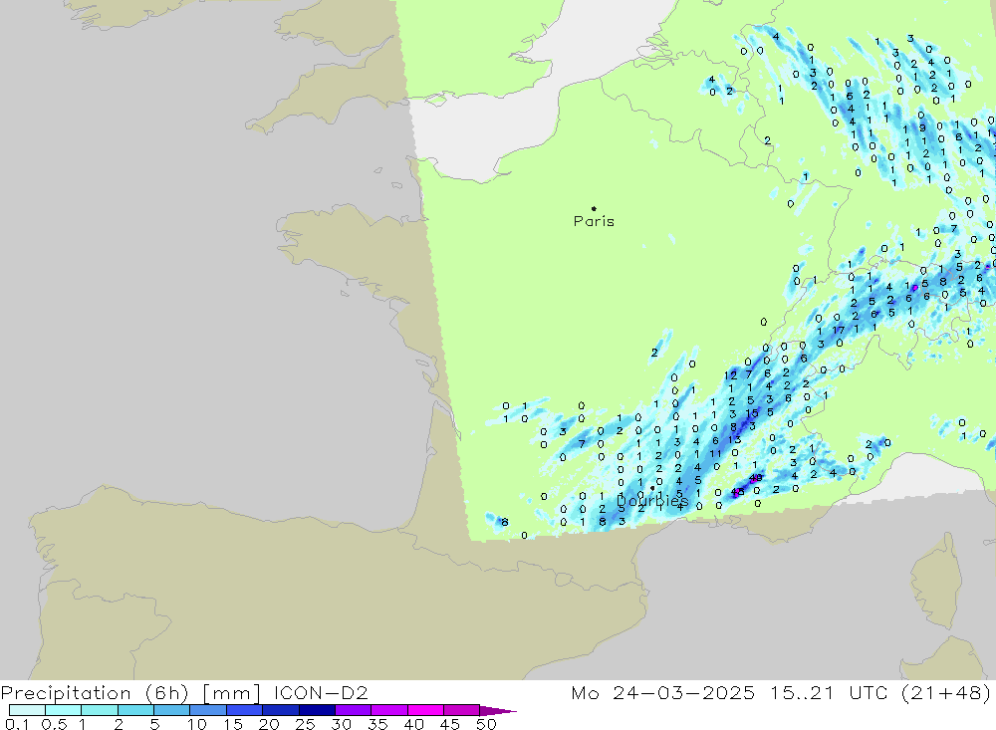Screen dimensions: 996x730
Task: Click the 25 legend value label
Action: pos(305,724)
